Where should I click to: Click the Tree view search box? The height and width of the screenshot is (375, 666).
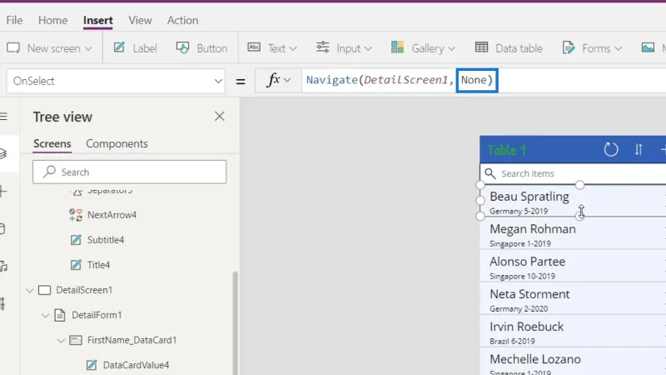pyautogui.click(x=129, y=172)
